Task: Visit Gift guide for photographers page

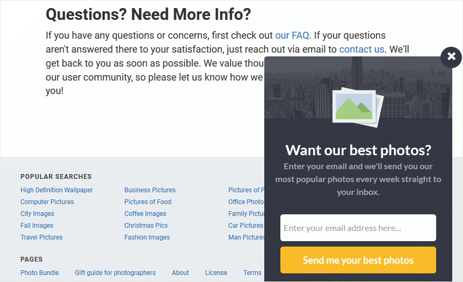Action: pos(115,272)
